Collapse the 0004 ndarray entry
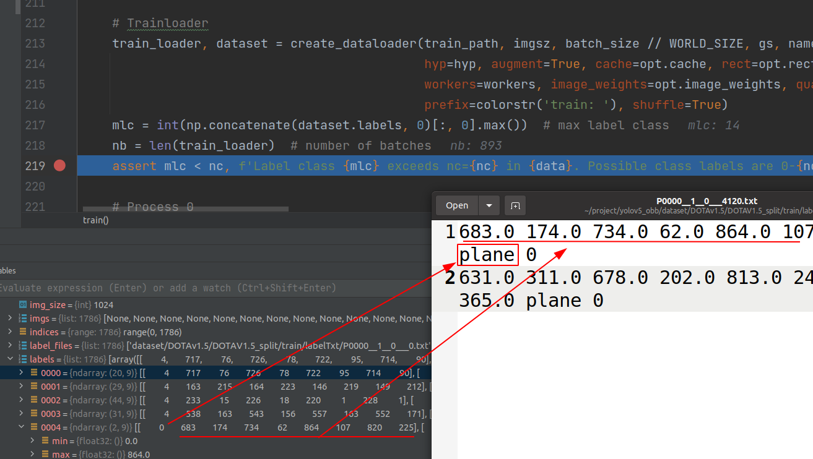 tap(21, 427)
